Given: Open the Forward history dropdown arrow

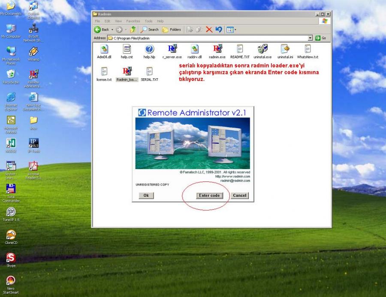Looking at the screenshot, I should point(126,30).
